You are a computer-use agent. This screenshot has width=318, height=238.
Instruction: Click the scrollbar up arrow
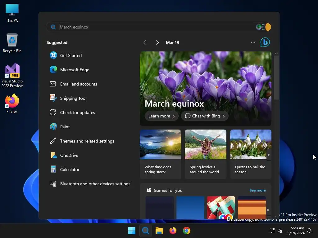(x=276, y=53)
